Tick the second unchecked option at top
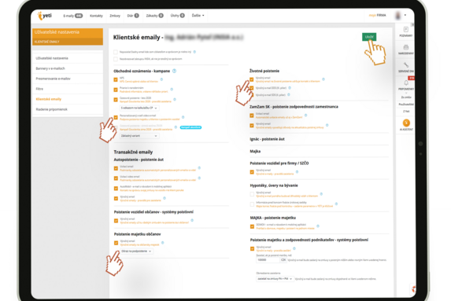The width and height of the screenshot is (451, 301). point(116,59)
